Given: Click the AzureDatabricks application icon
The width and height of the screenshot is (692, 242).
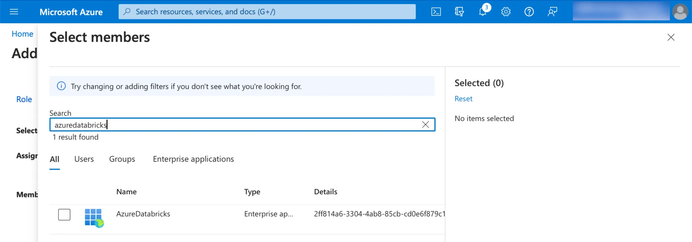Looking at the screenshot, I should tap(94, 217).
